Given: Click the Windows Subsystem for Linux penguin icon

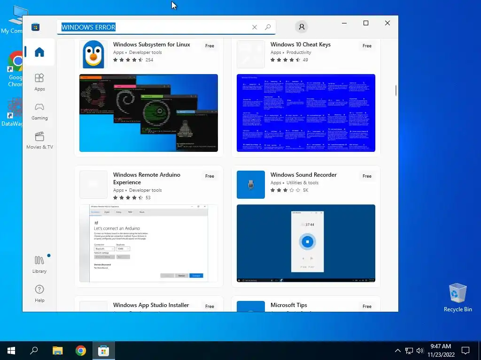Looking at the screenshot, I should [93, 54].
